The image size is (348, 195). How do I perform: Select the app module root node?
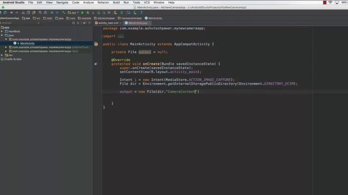click(x=5, y=28)
